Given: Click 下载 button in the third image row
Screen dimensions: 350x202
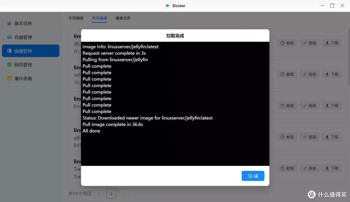Looking at the screenshot, I should coord(332,106).
